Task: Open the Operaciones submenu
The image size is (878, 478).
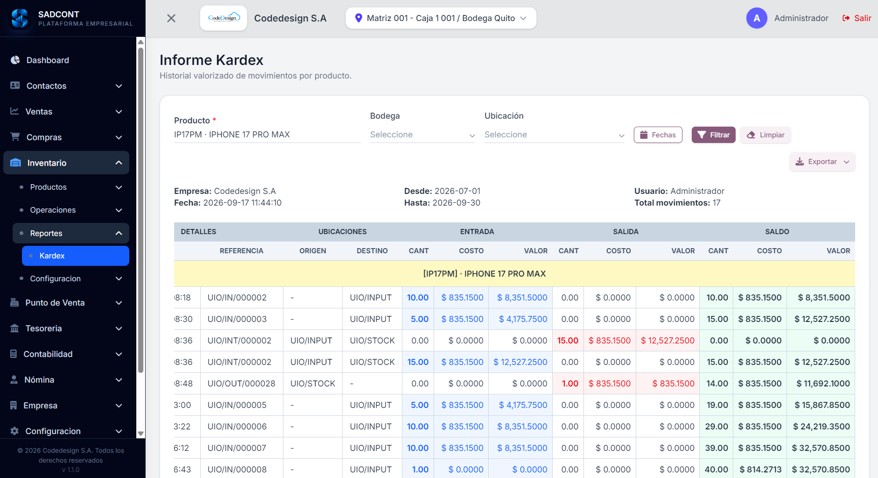Action: (x=71, y=210)
